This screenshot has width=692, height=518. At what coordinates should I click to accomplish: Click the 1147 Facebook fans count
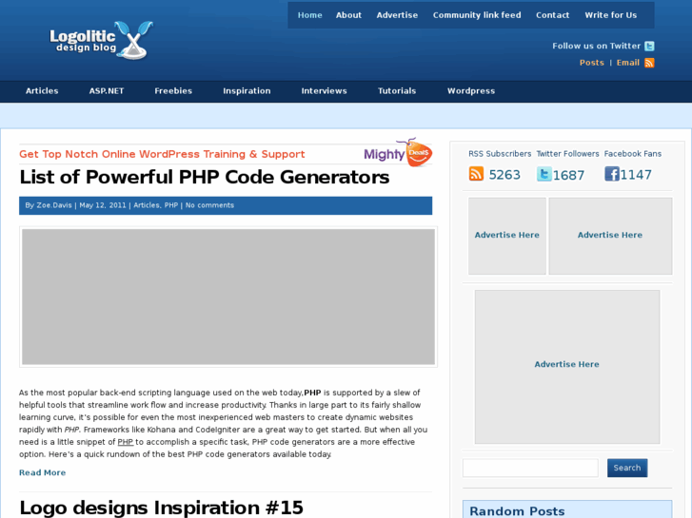click(636, 175)
